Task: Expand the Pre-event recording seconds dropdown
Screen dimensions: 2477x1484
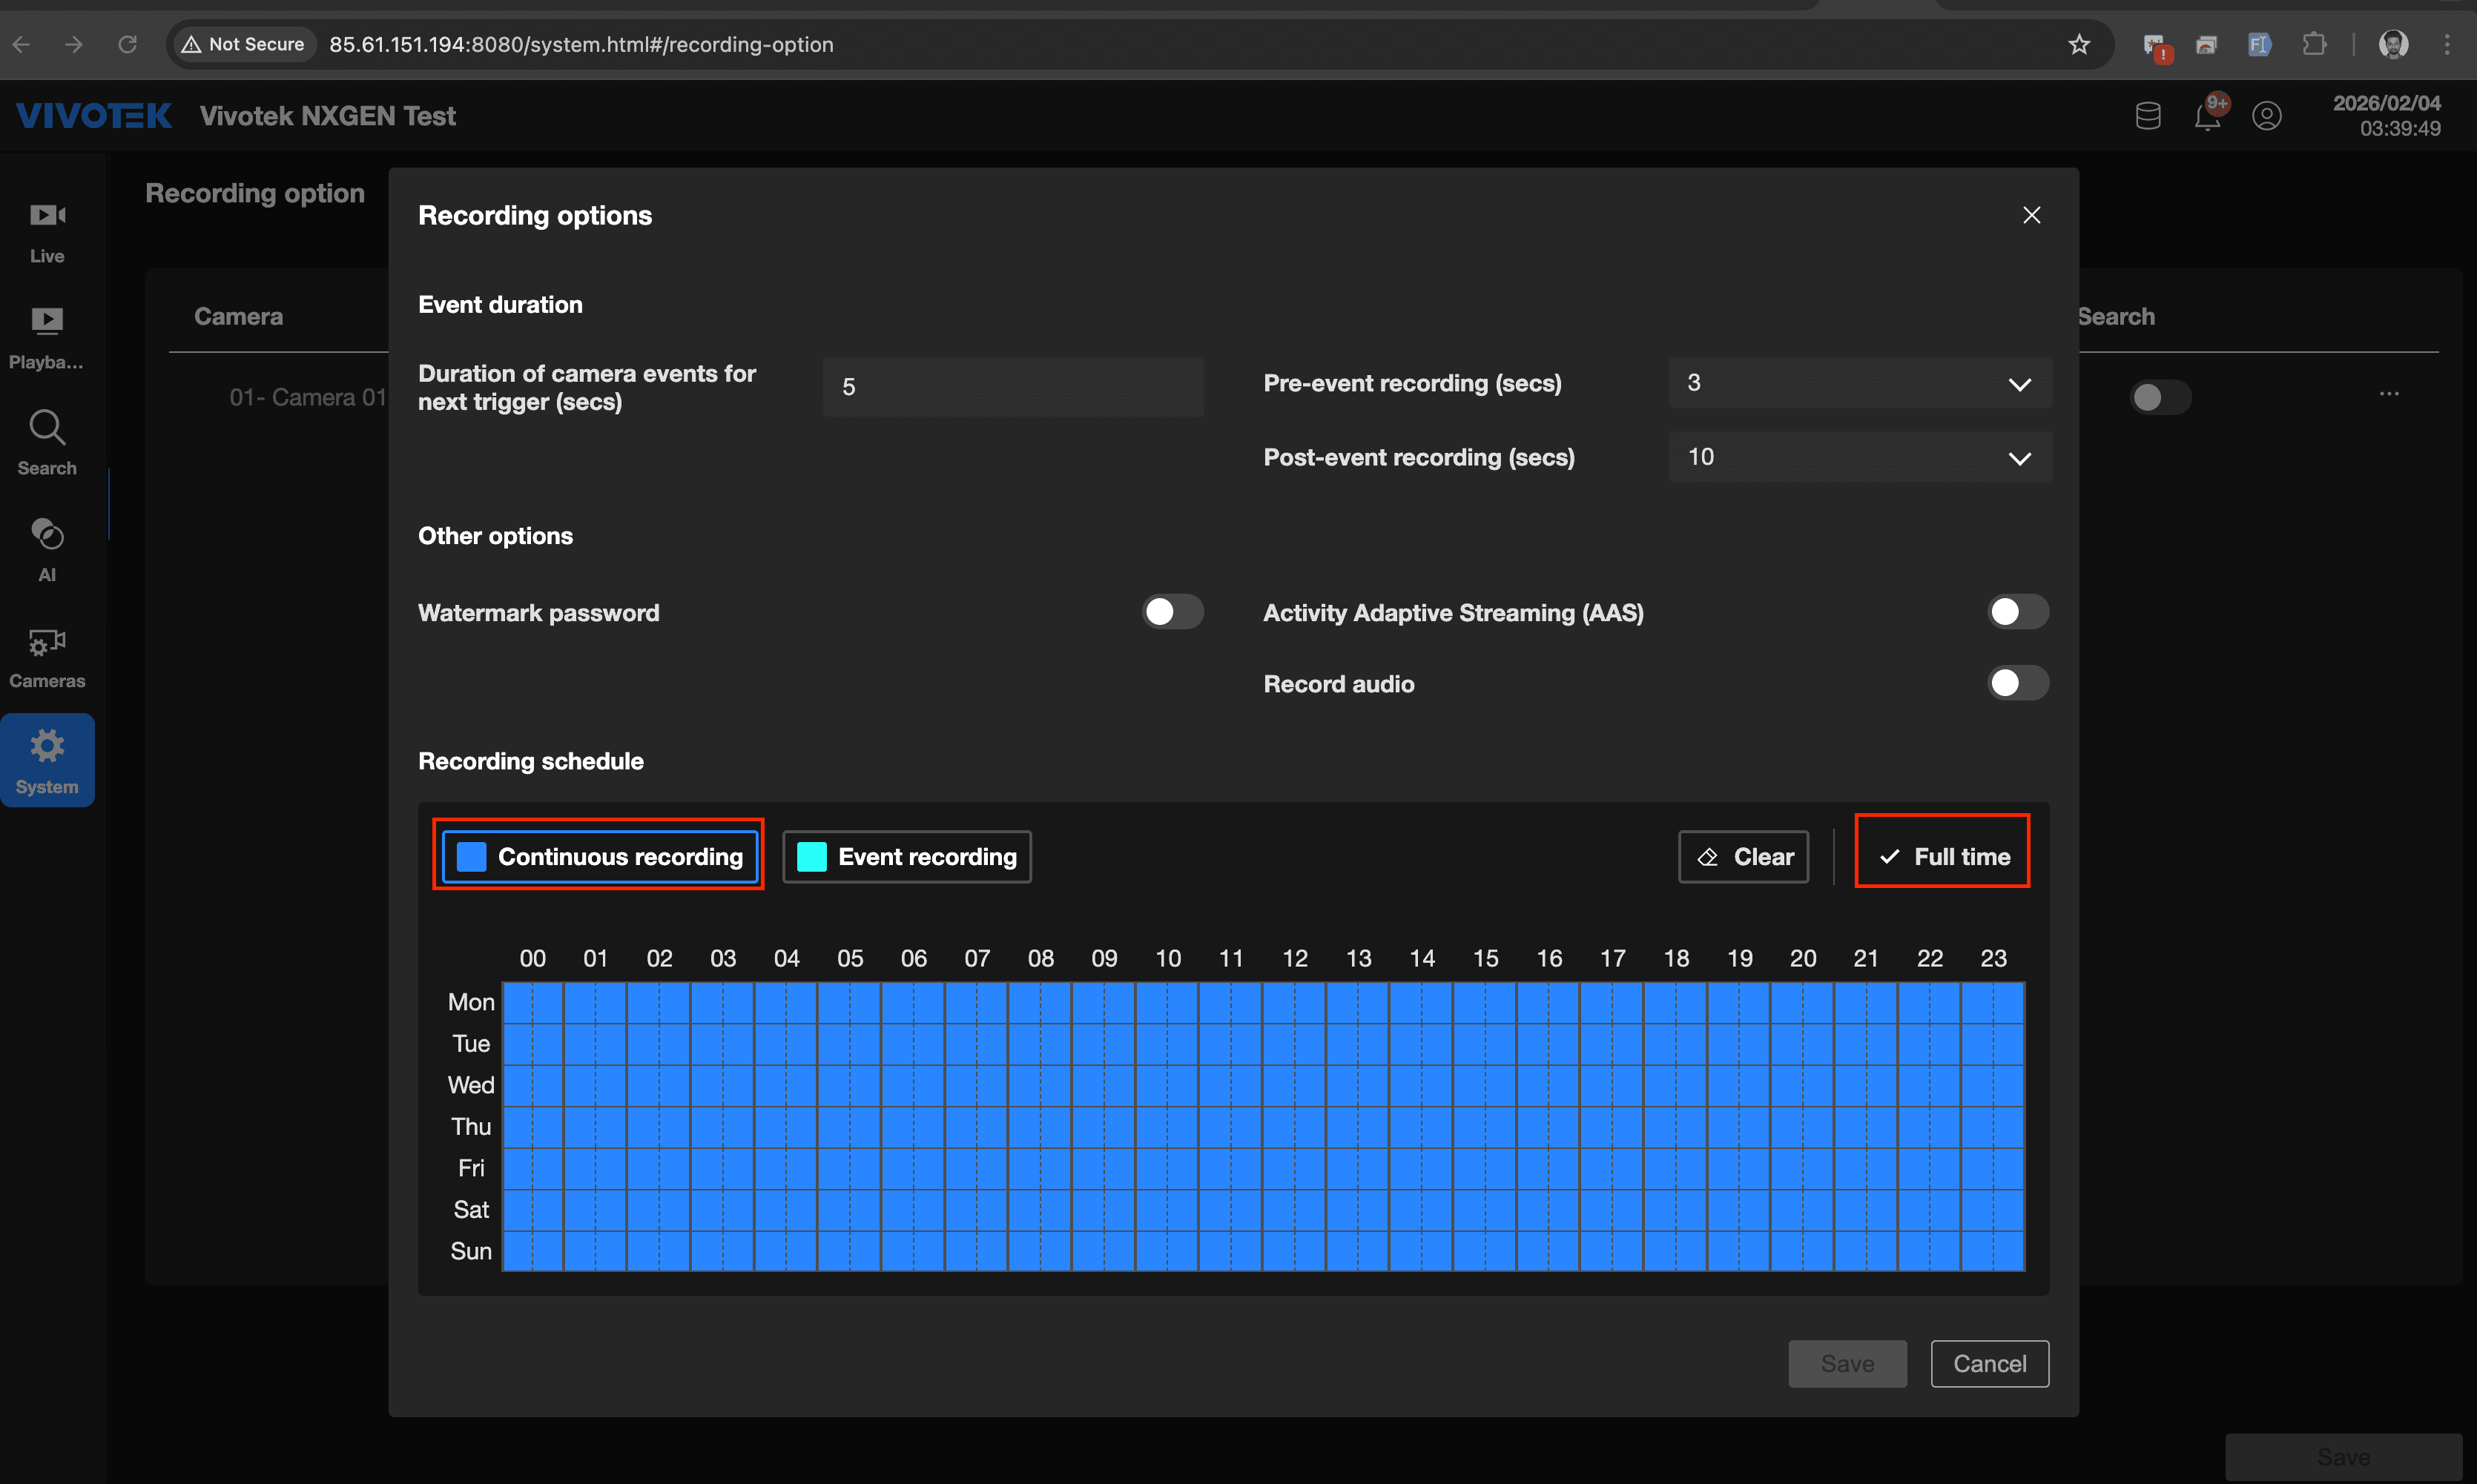Action: pos(1858,383)
